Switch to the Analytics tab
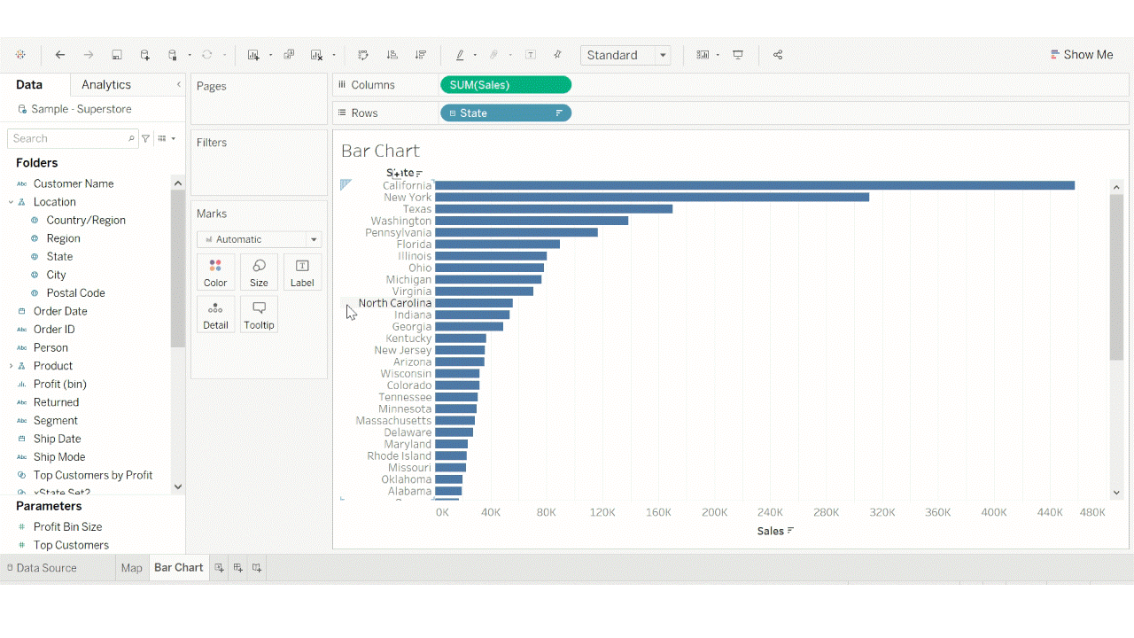This screenshot has height=638, width=1134. tap(106, 85)
